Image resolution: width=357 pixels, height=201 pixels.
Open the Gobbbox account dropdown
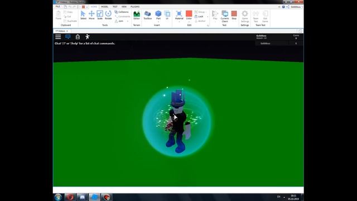pos(297,7)
